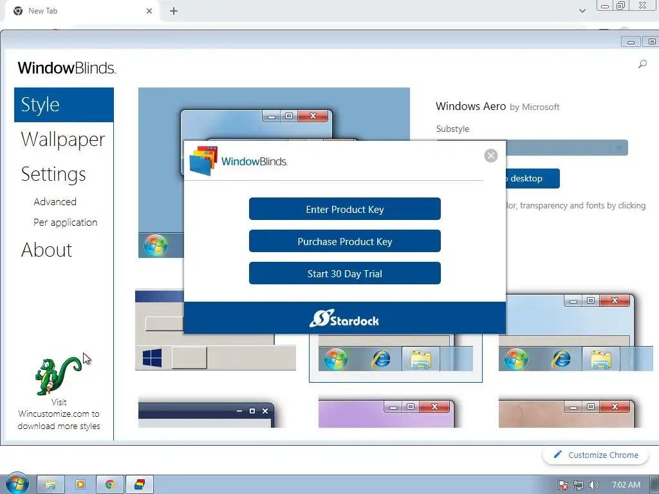This screenshot has width=659, height=494.
Task: Click the Stardock logo in the dialog footer
Action: click(344, 318)
